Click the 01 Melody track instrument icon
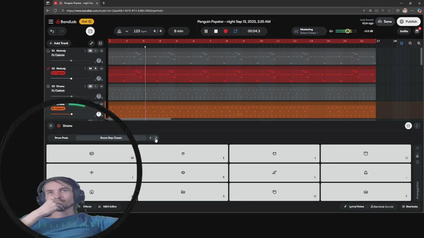 (48, 51)
